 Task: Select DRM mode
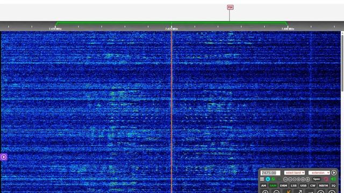tap(283, 185)
